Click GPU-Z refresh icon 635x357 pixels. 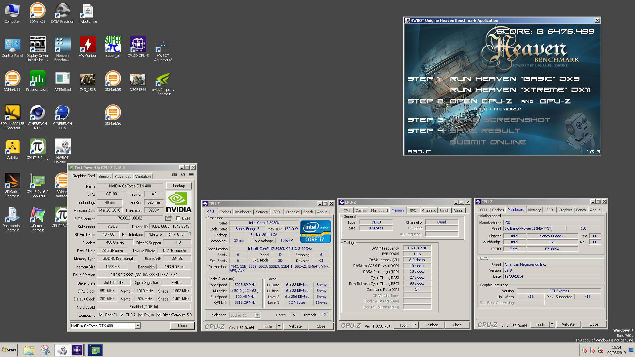pyautogui.click(x=183, y=175)
